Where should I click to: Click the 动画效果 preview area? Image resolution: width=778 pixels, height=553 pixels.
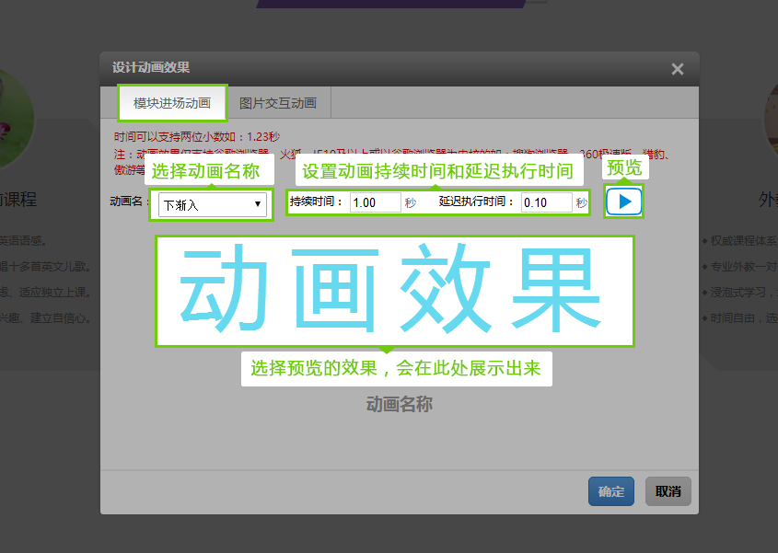(x=395, y=291)
